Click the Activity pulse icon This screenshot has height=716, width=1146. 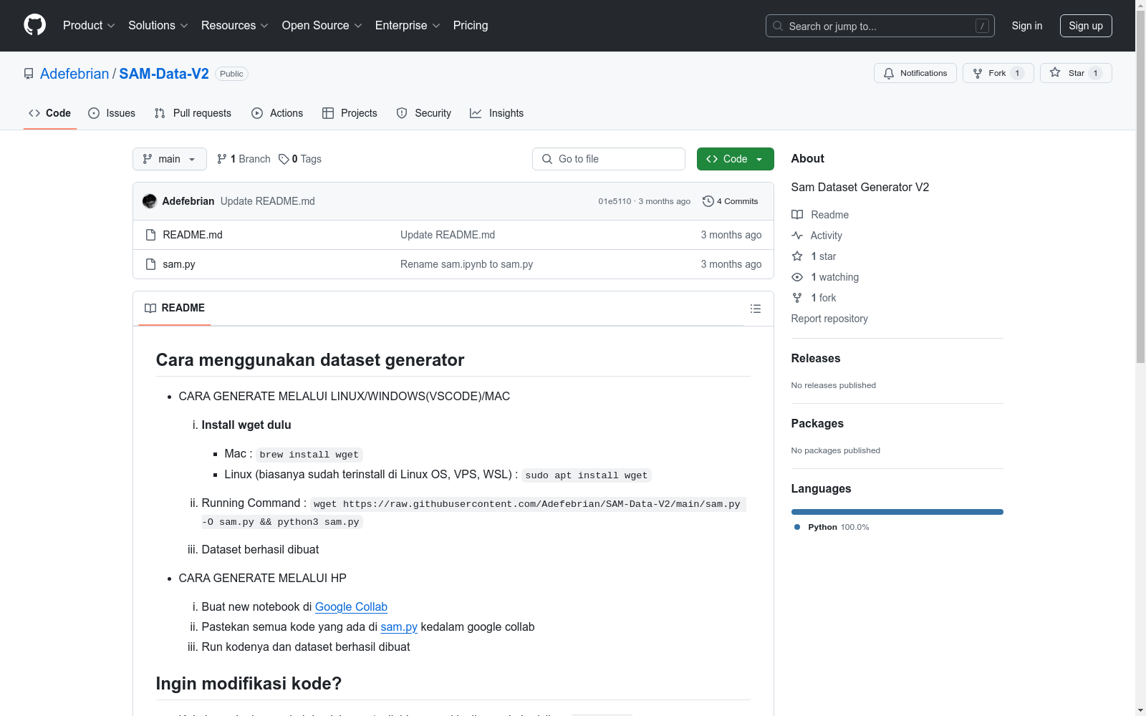point(797,236)
